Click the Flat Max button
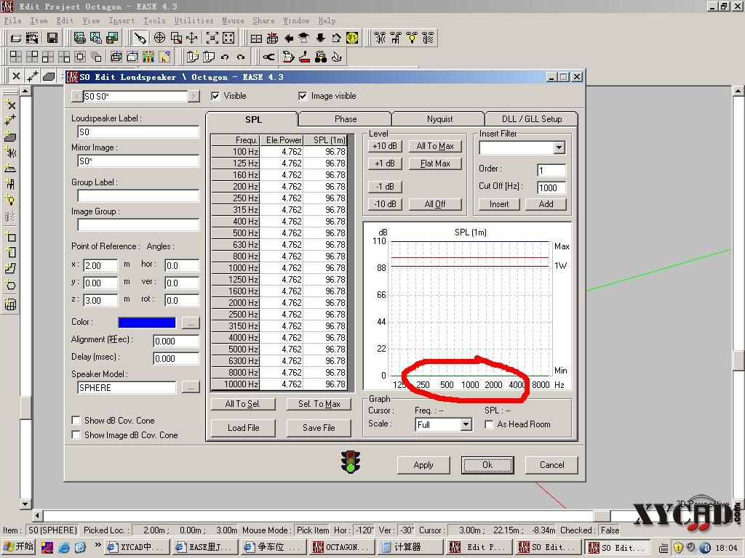The width and height of the screenshot is (745, 558). (x=435, y=163)
